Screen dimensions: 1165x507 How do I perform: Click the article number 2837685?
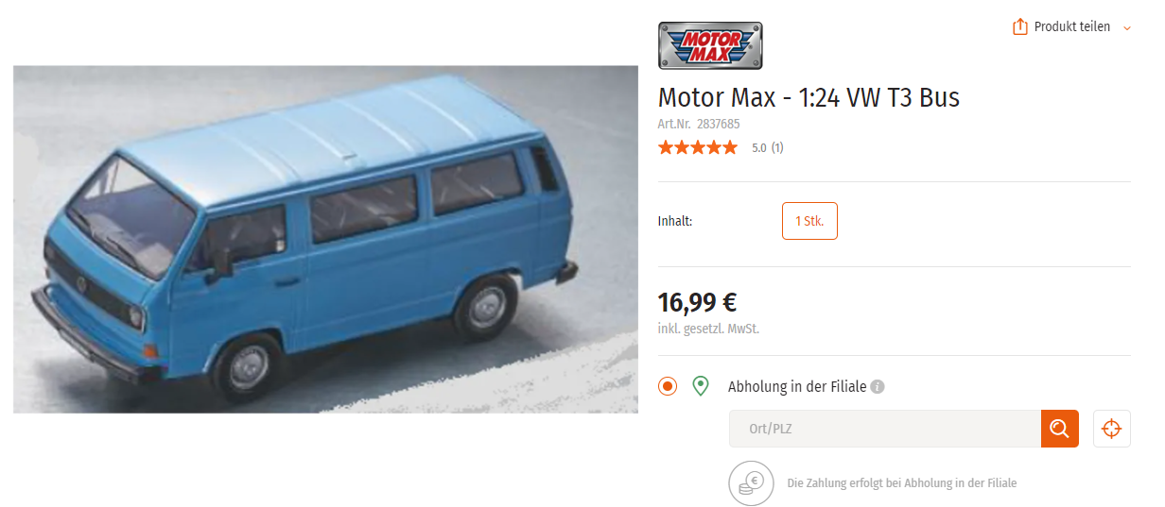[x=719, y=124]
